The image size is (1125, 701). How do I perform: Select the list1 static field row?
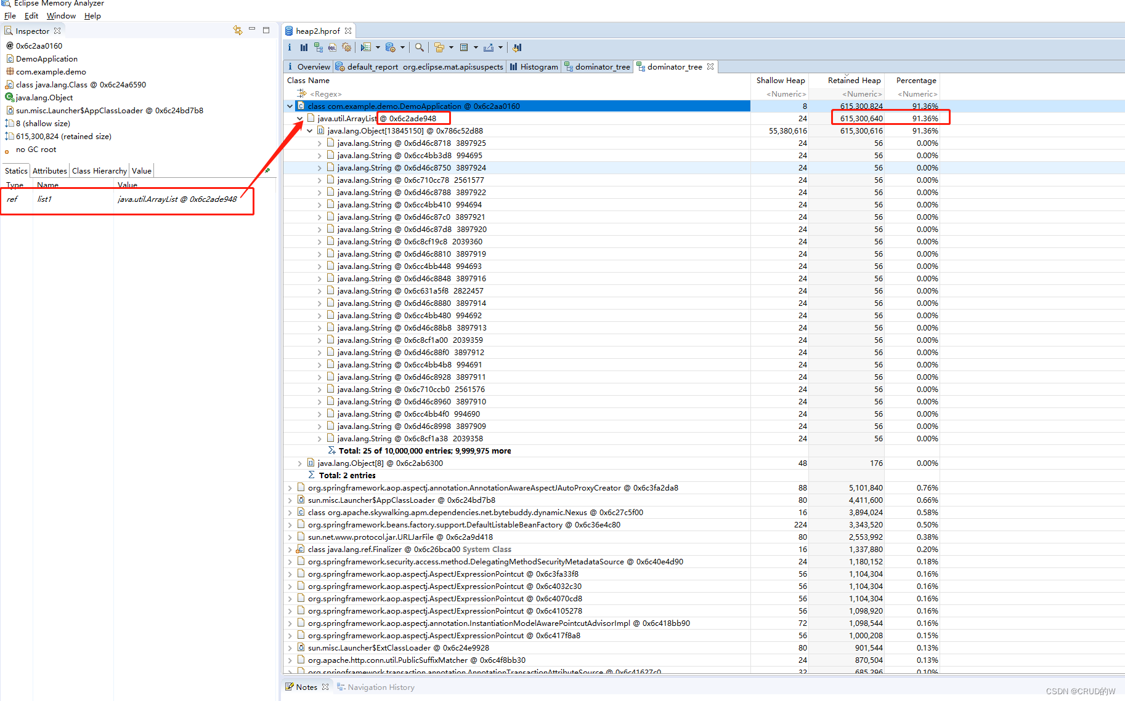pos(138,199)
